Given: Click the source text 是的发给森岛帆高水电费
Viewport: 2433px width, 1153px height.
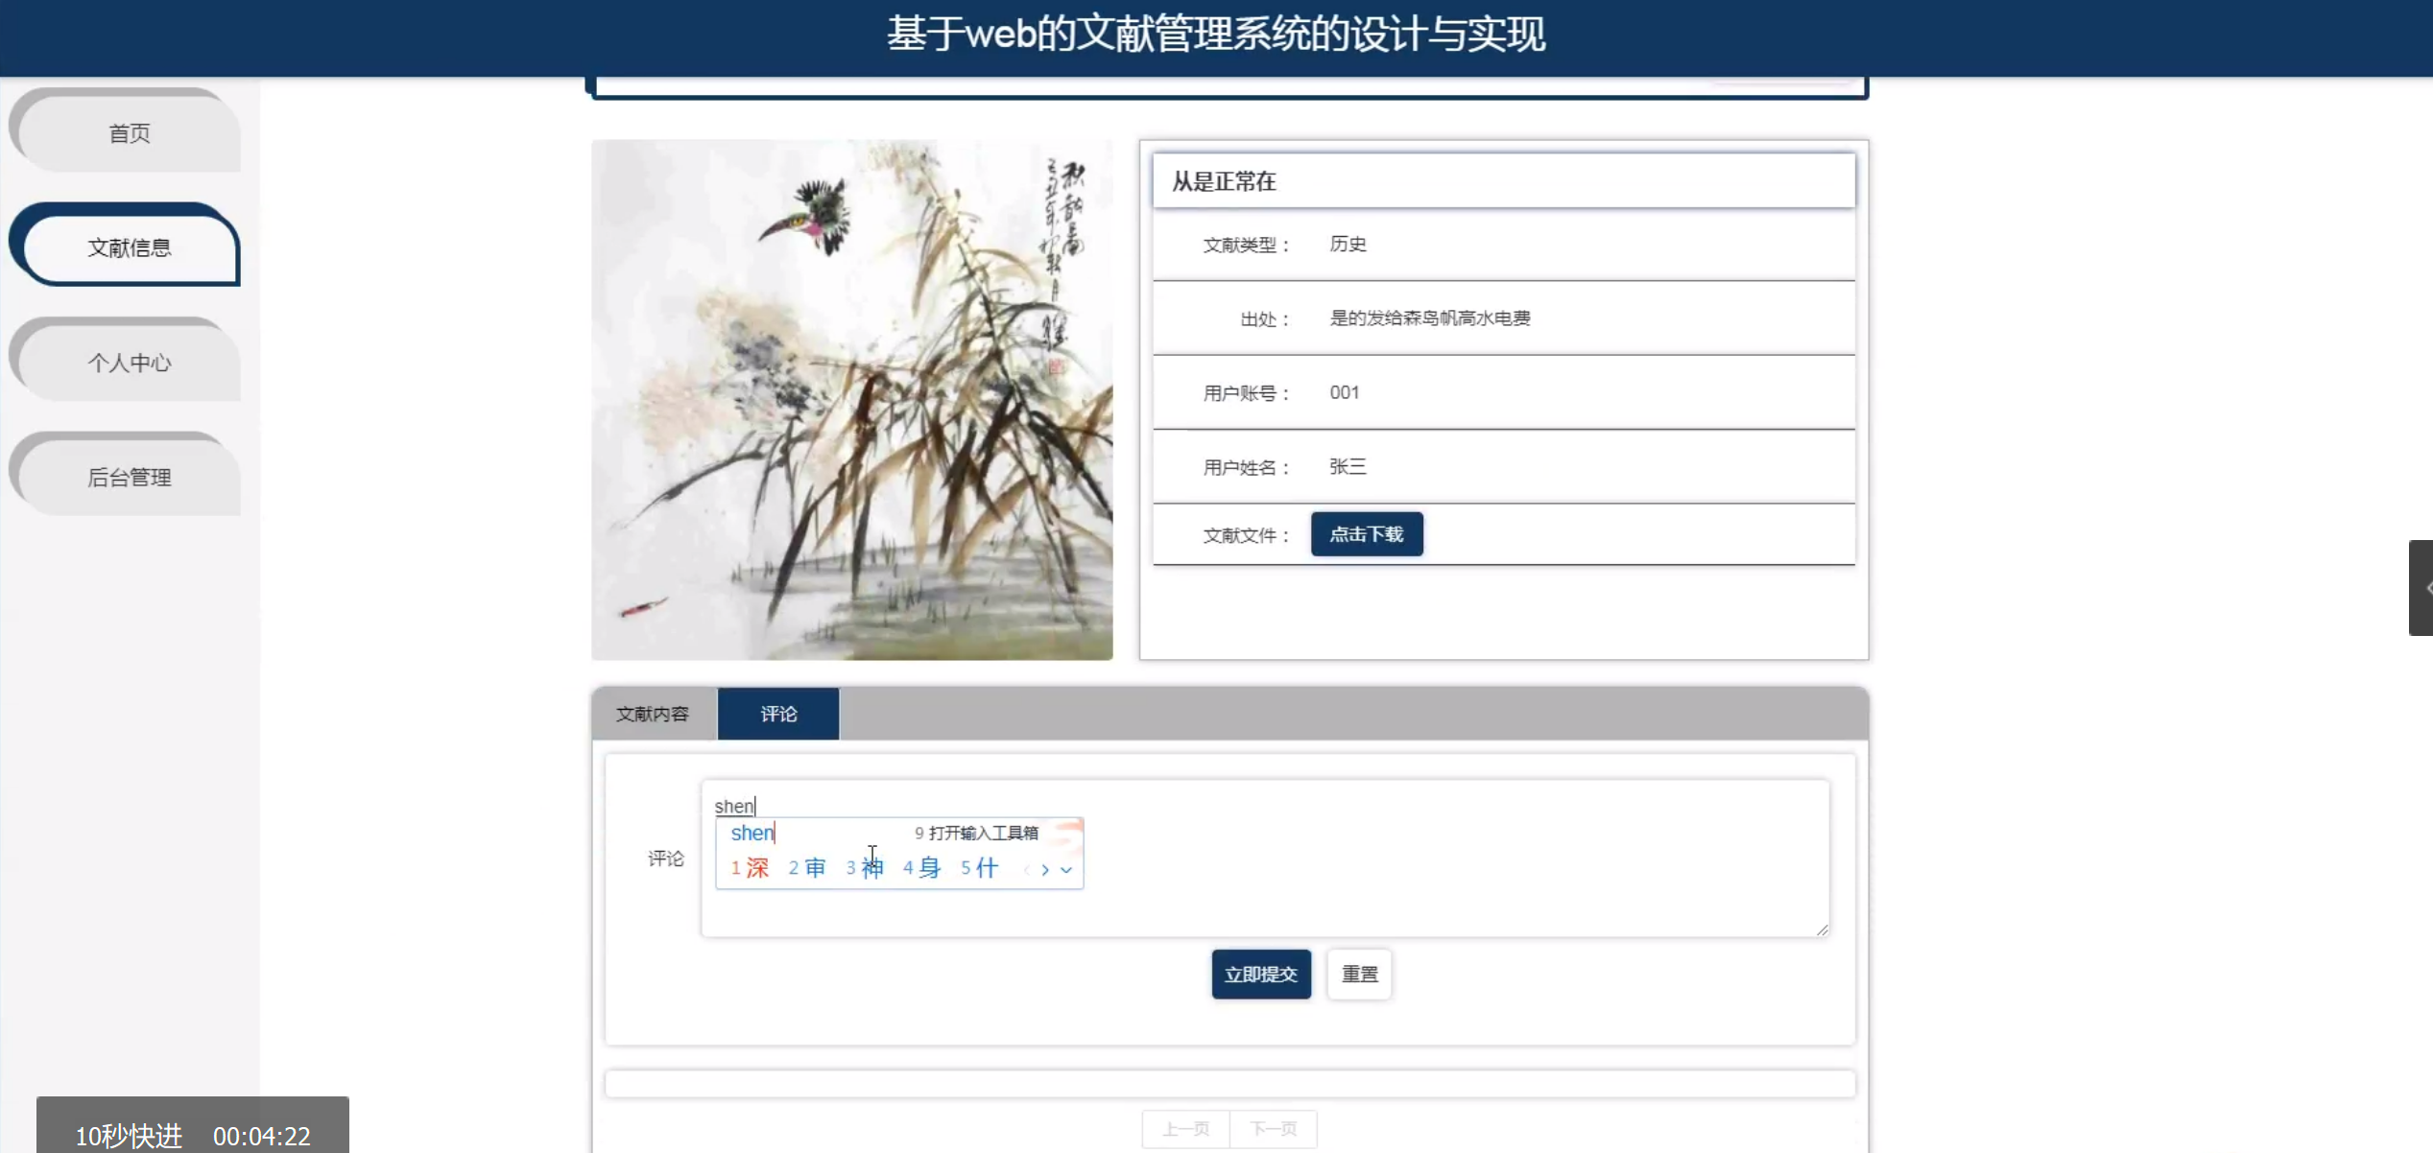Looking at the screenshot, I should pos(1429,318).
